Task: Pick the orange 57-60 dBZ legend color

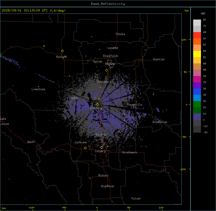Action: (x=197, y=41)
